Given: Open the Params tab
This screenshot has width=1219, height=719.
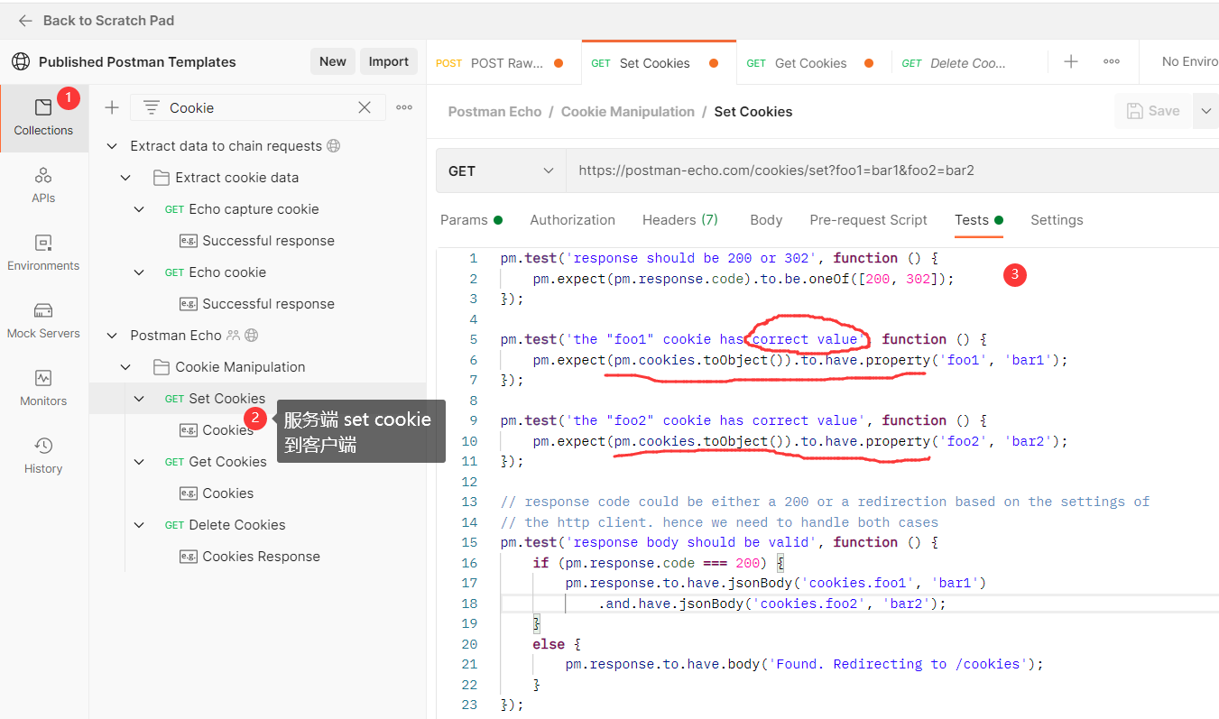Looking at the screenshot, I should point(471,220).
